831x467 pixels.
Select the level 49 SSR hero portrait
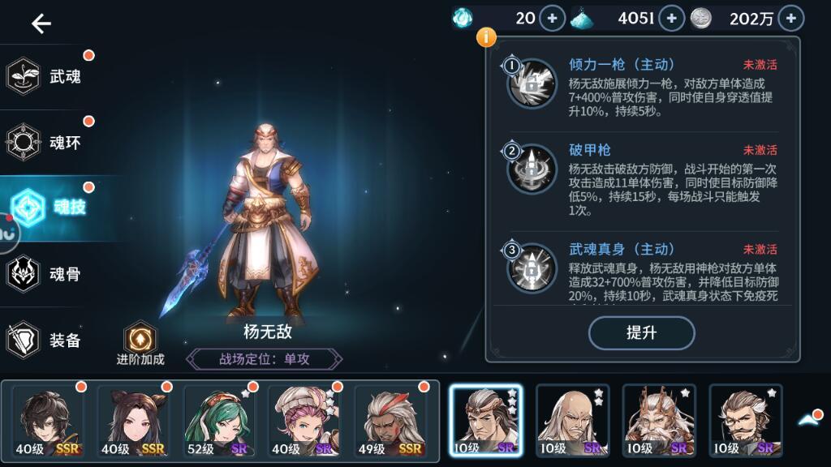(390, 421)
